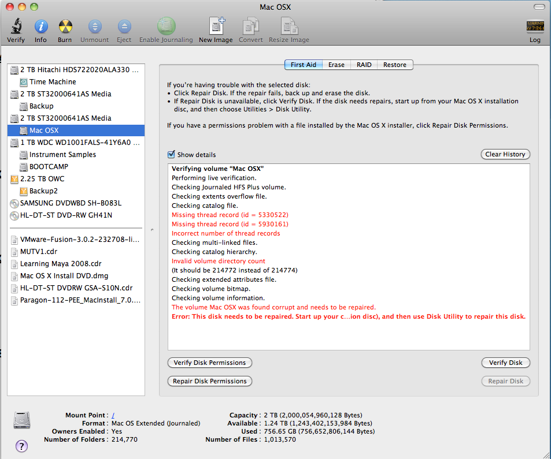This screenshot has height=459, width=551.
Task: Select Mac OS X Install DVD.dmg image
Action: pyautogui.click(x=76, y=276)
